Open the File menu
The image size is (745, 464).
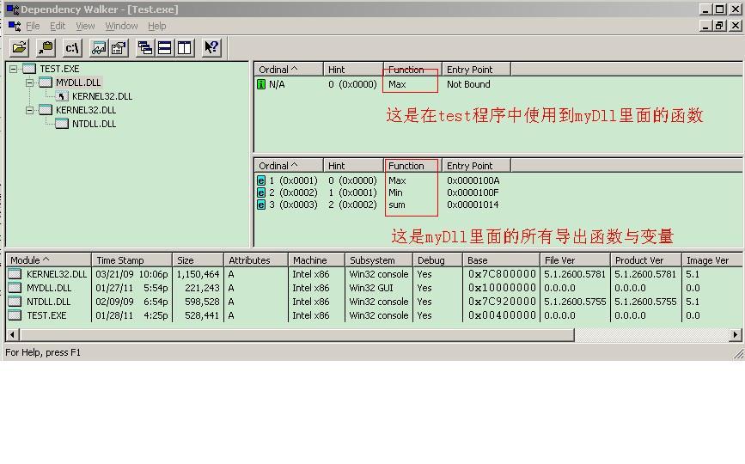coord(33,26)
